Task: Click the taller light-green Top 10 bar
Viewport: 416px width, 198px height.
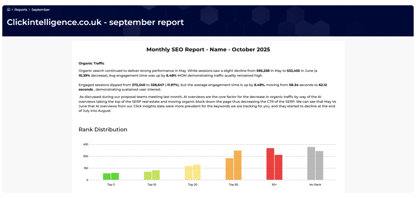Action: tap(156, 175)
